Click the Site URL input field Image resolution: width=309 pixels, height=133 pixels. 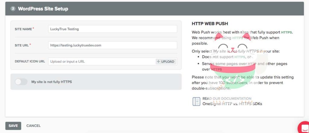pos(113,45)
